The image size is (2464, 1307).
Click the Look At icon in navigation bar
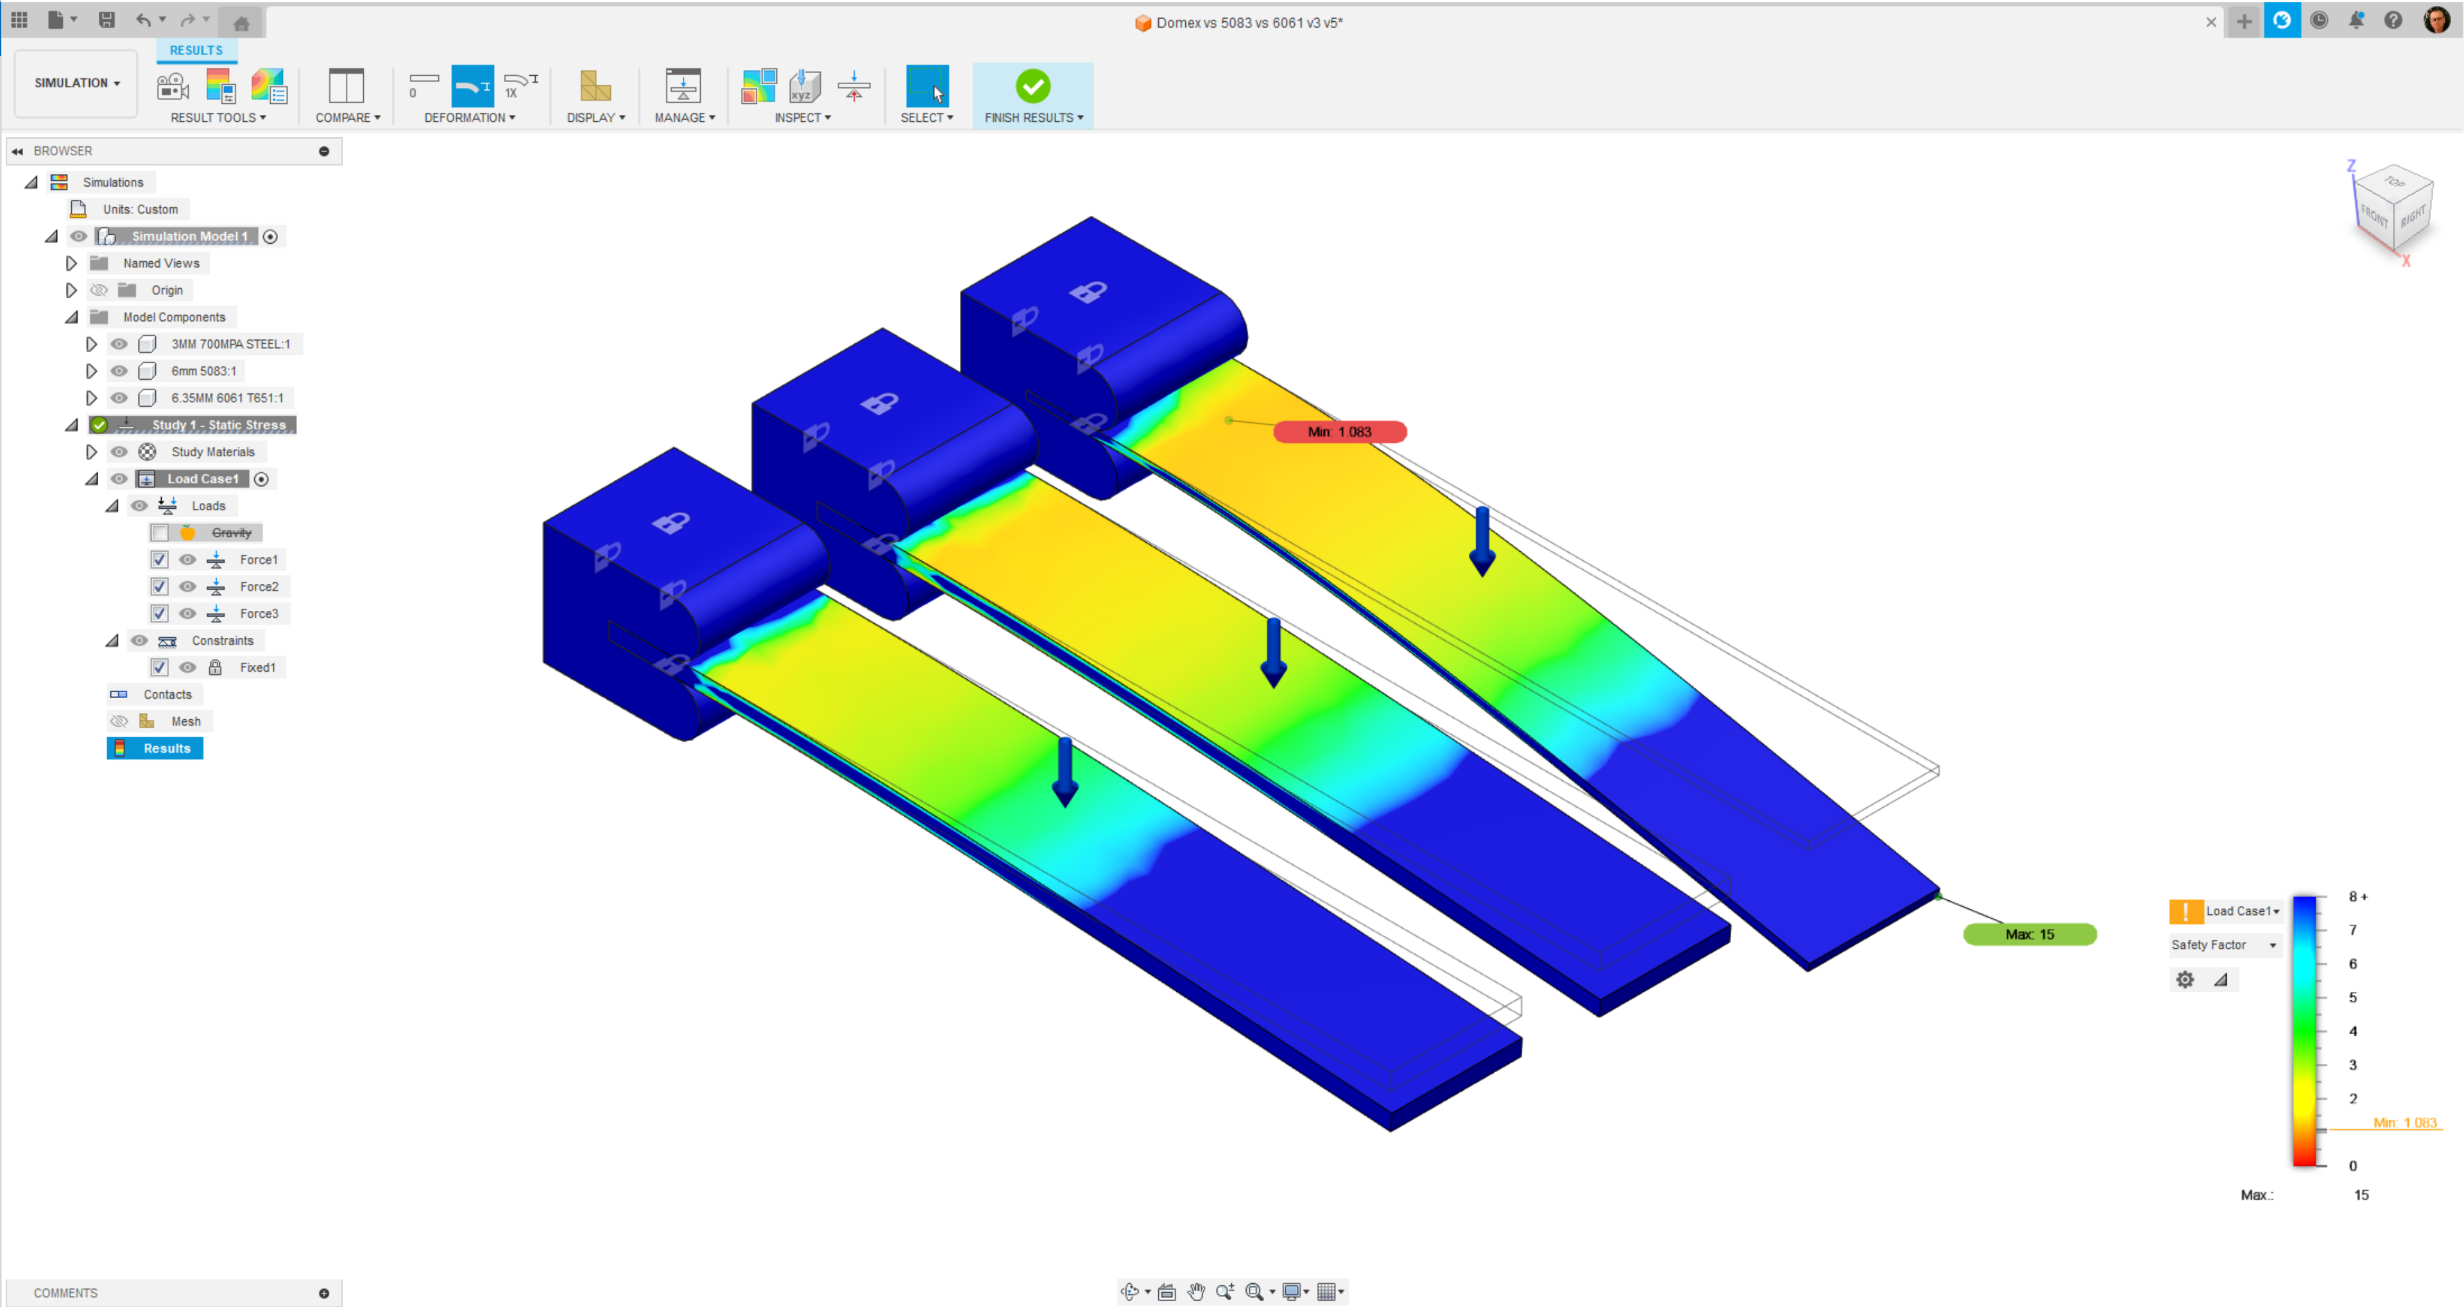click(1166, 1292)
